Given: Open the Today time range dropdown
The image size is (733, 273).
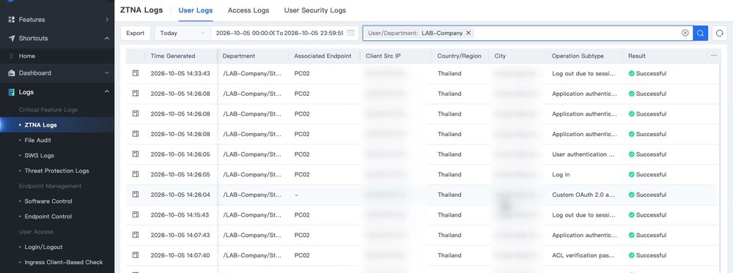Looking at the screenshot, I should [x=183, y=33].
